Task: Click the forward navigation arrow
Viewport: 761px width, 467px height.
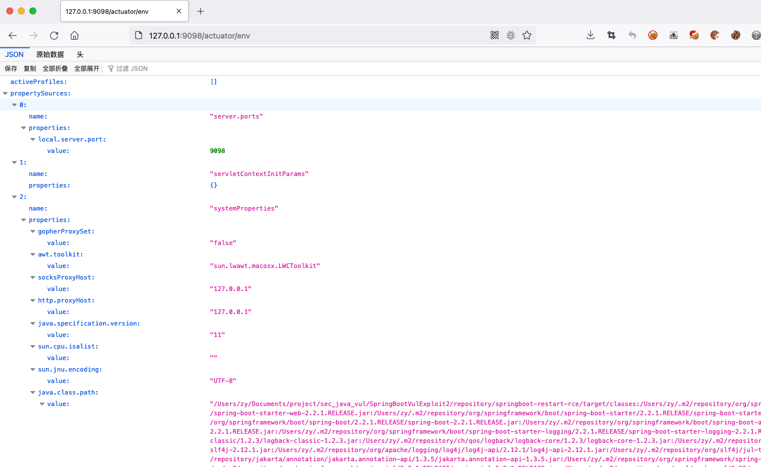Action: pos(33,35)
